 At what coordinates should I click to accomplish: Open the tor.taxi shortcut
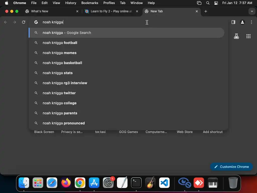click(x=100, y=132)
